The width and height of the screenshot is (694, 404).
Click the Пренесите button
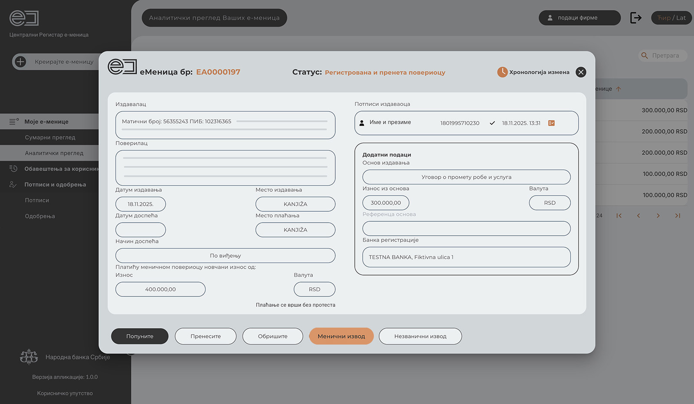coord(206,336)
